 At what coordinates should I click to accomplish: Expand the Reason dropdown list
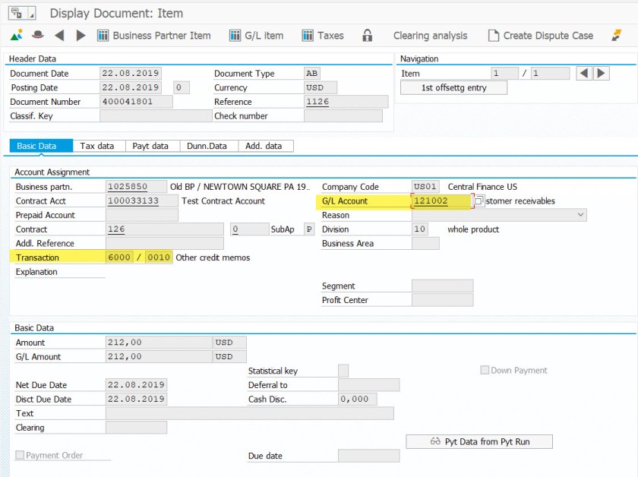[580, 215]
